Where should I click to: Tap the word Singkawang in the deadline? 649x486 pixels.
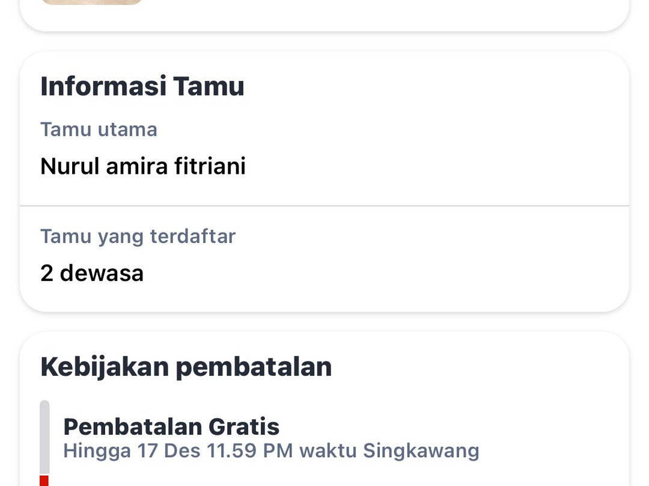421,451
